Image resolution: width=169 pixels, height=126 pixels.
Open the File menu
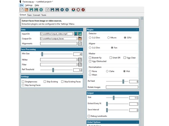(21, 5)
